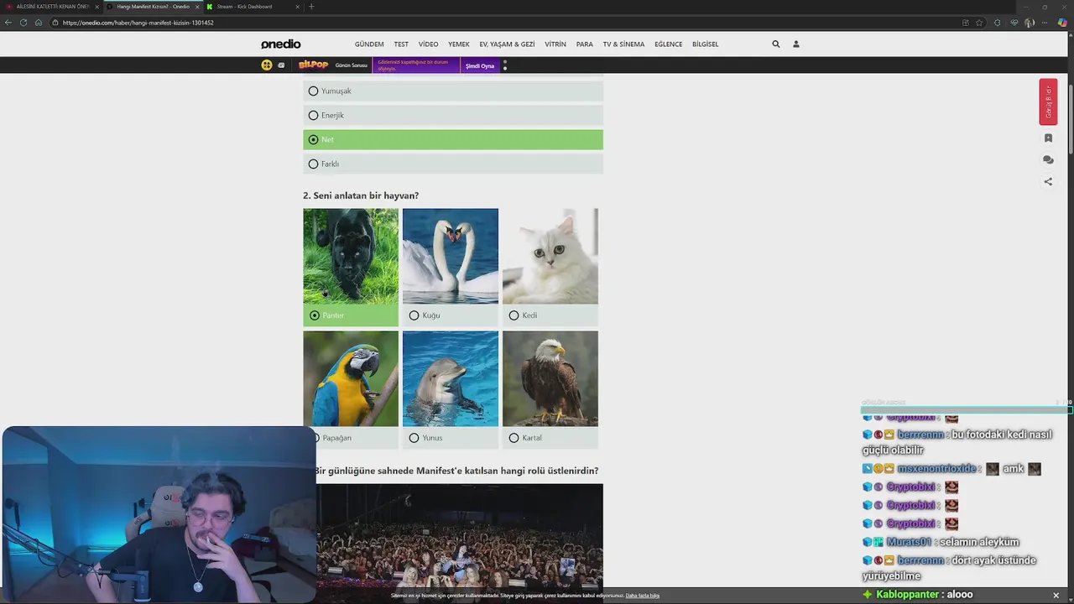Open the Onedio search icon
Screen dimensions: 1074x604
pyautogui.click(x=776, y=44)
